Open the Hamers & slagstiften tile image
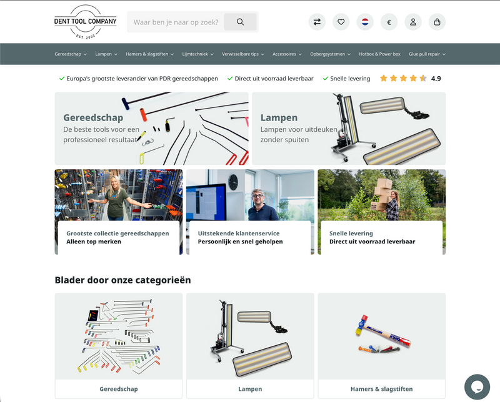Image resolution: width=500 pixels, height=402 pixels. (x=382, y=336)
